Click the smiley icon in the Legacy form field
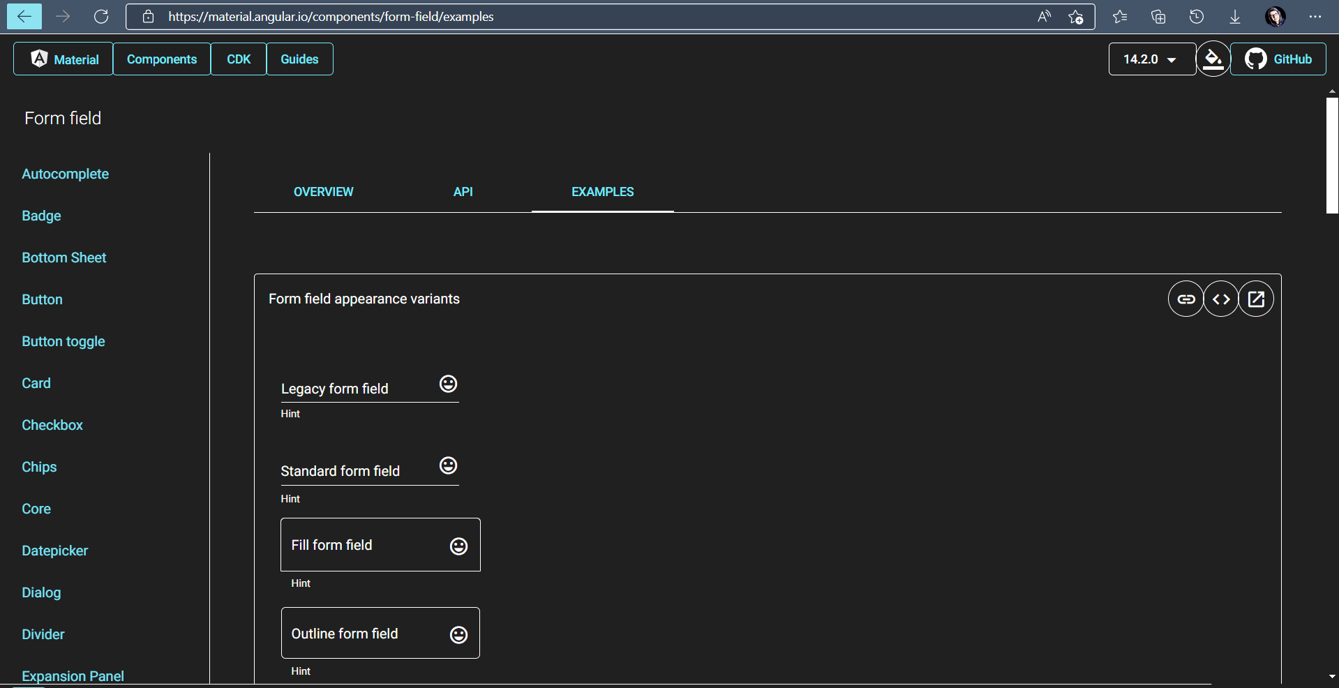1339x688 pixels. (x=448, y=384)
